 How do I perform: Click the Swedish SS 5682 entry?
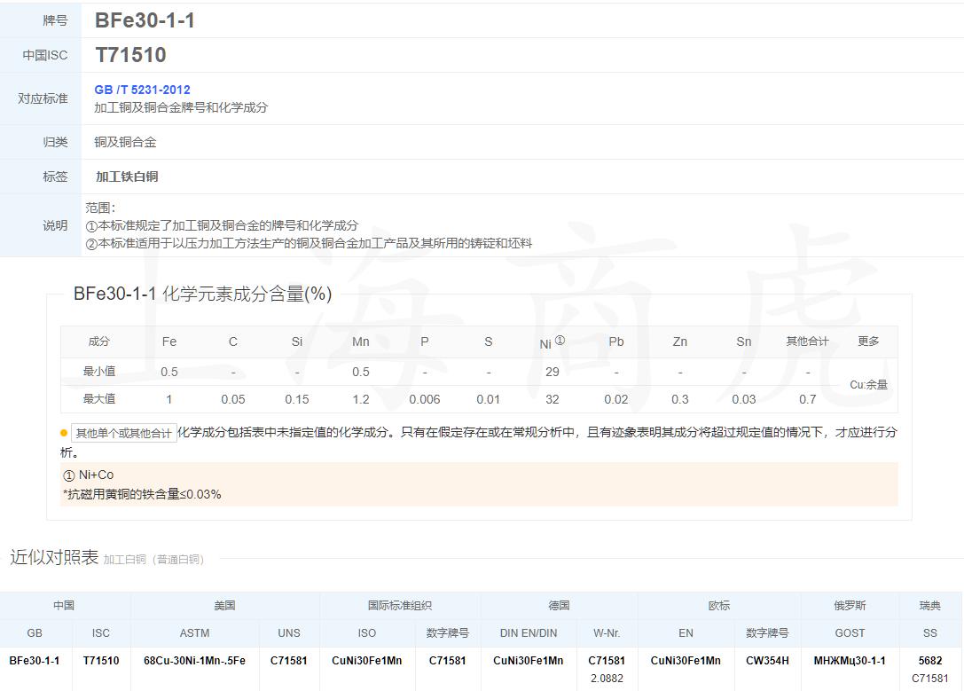[x=930, y=659]
